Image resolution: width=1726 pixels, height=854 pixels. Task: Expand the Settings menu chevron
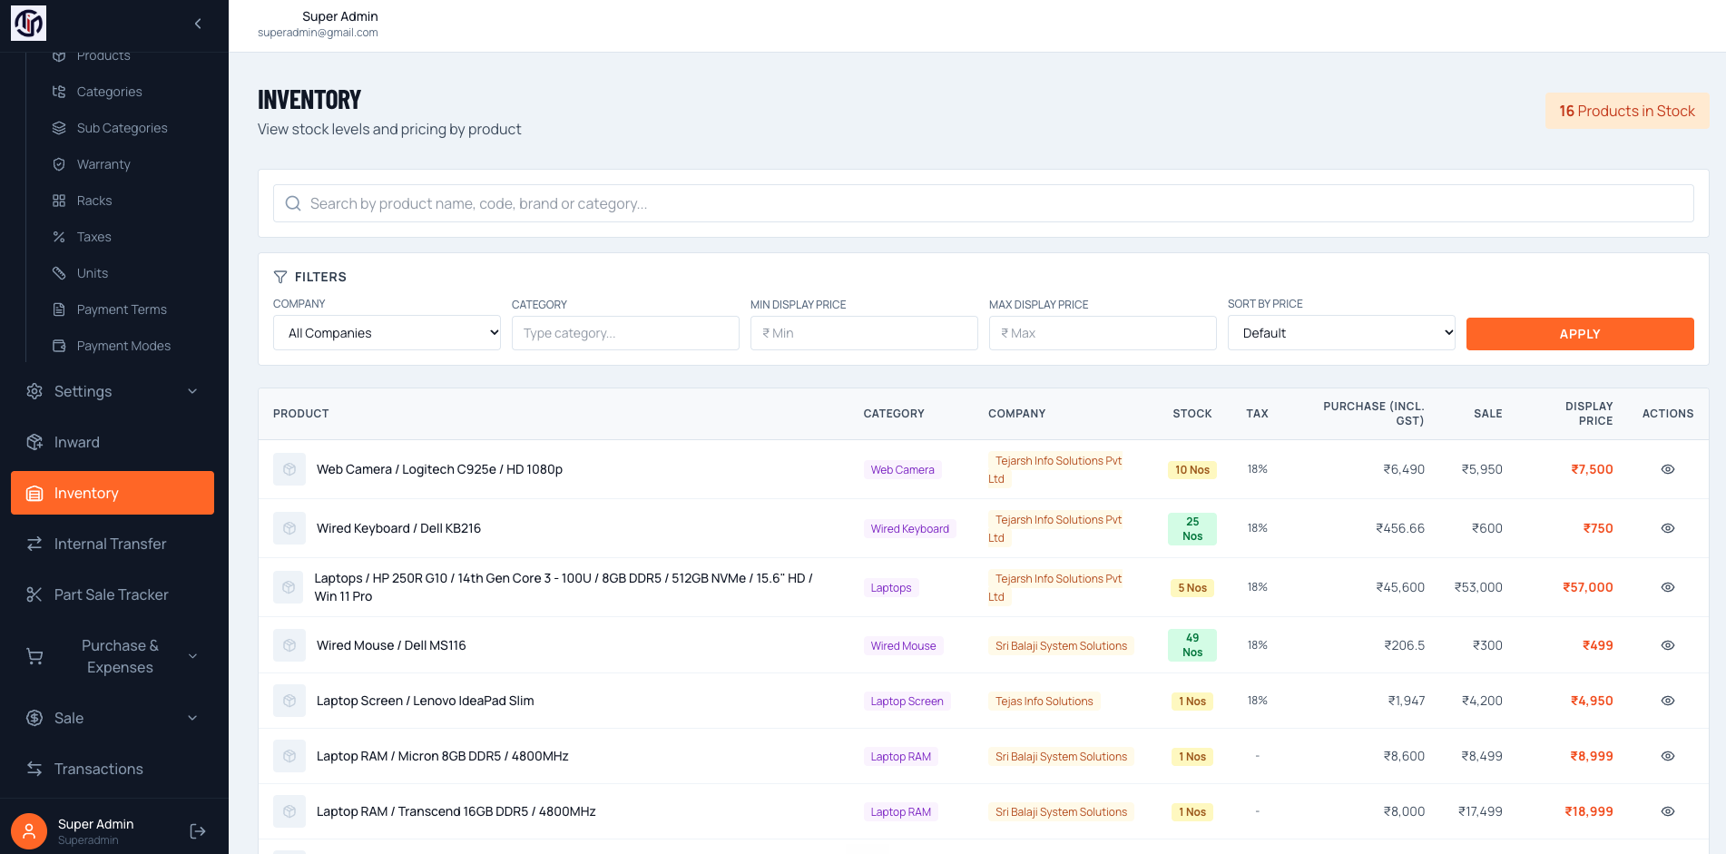coord(192,391)
